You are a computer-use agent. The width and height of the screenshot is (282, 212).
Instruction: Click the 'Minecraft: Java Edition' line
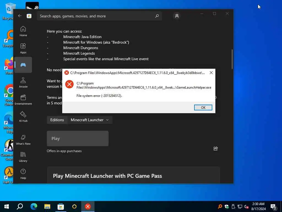pos(82,37)
